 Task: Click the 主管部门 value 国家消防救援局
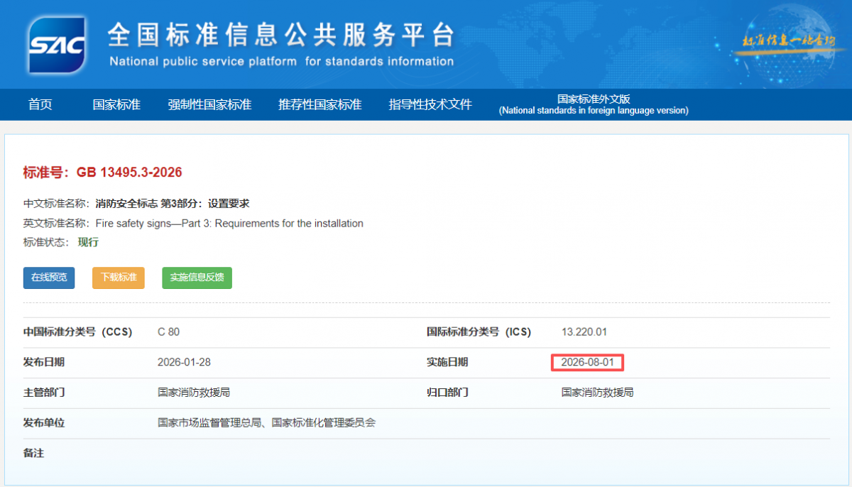[194, 393]
